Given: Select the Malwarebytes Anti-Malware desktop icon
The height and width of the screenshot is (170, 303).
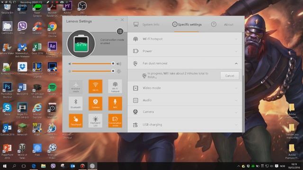Looking at the screenshot, I should click(x=22, y=50).
